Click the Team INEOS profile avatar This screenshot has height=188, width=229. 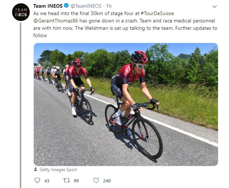click(x=21, y=12)
